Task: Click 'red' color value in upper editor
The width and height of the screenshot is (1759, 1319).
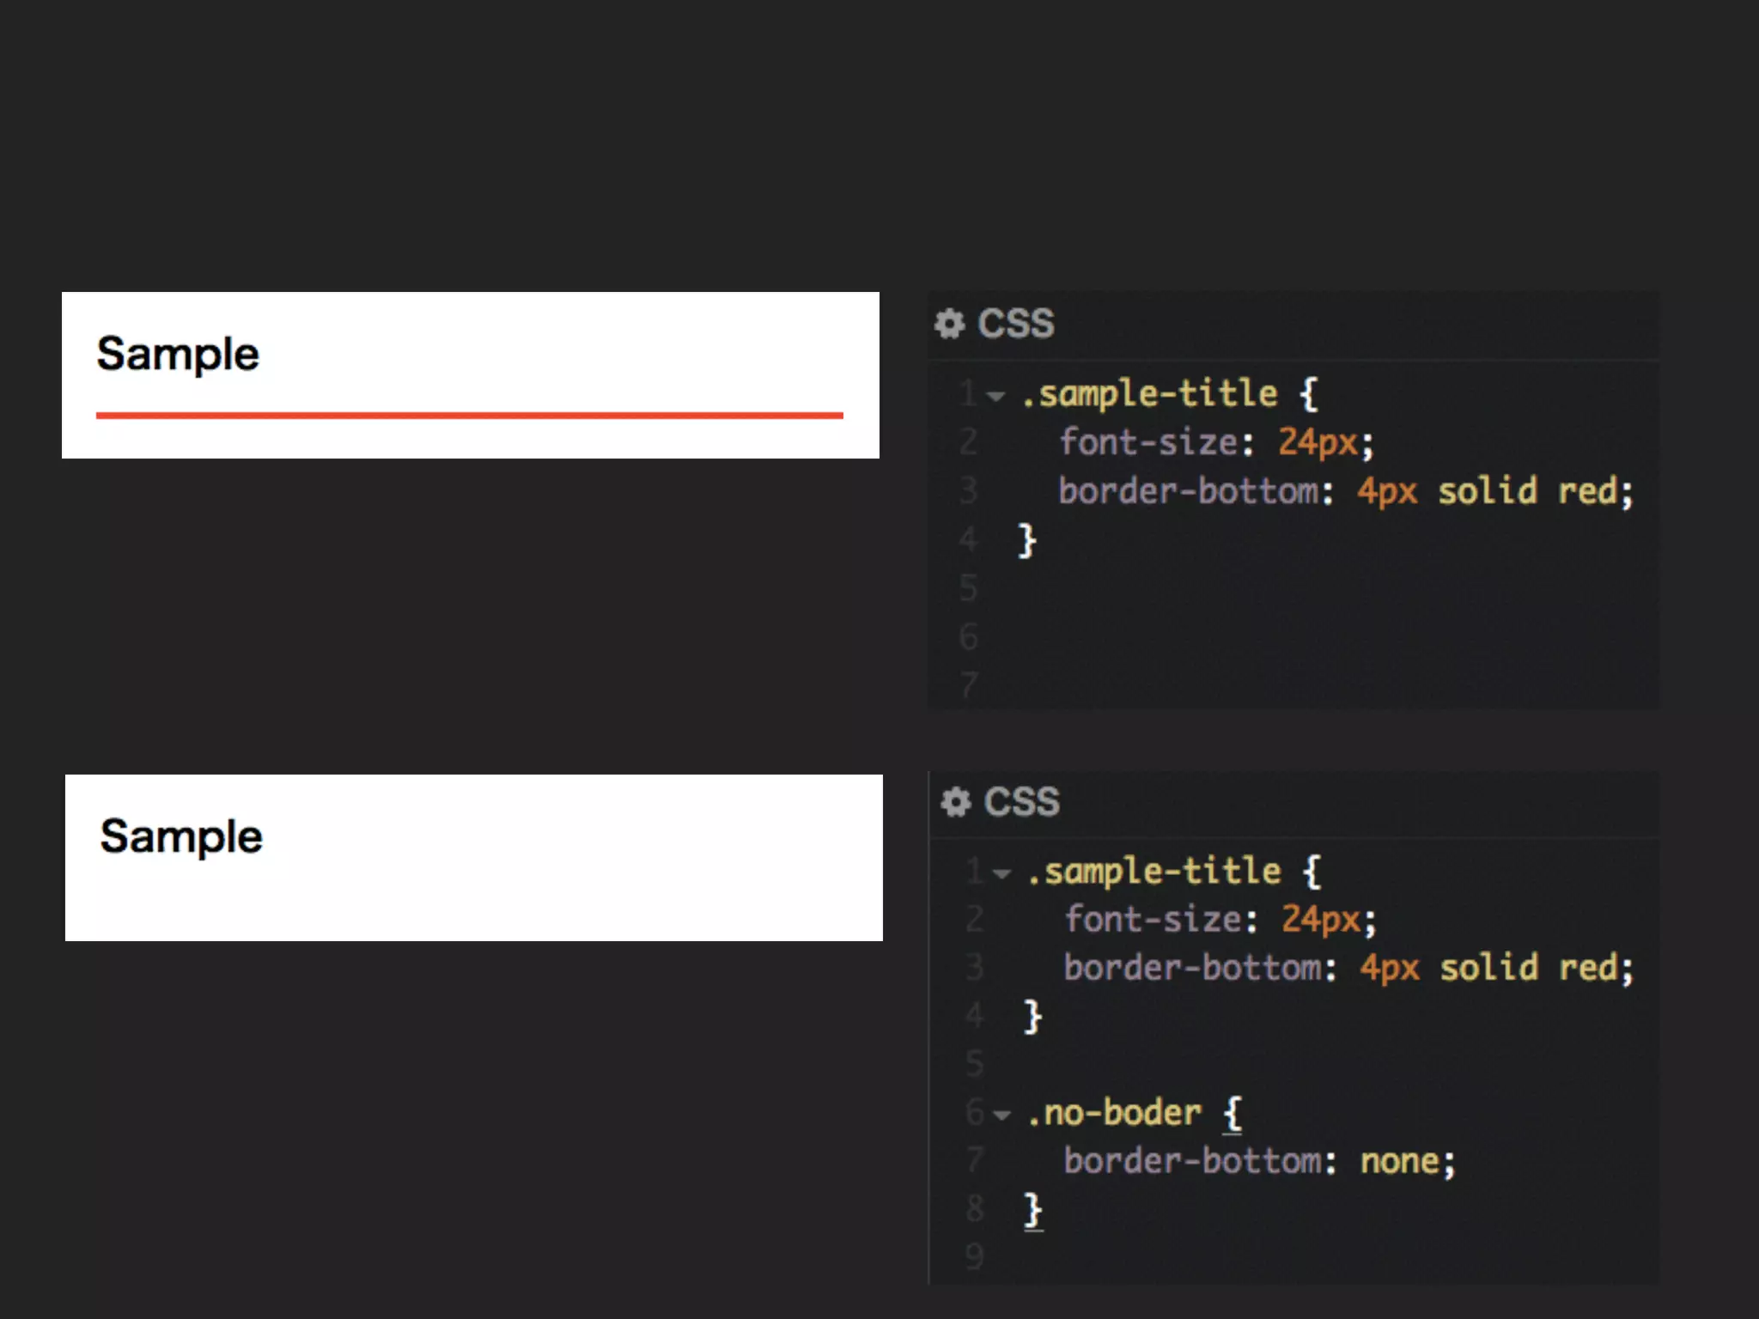Action: pyautogui.click(x=1587, y=491)
